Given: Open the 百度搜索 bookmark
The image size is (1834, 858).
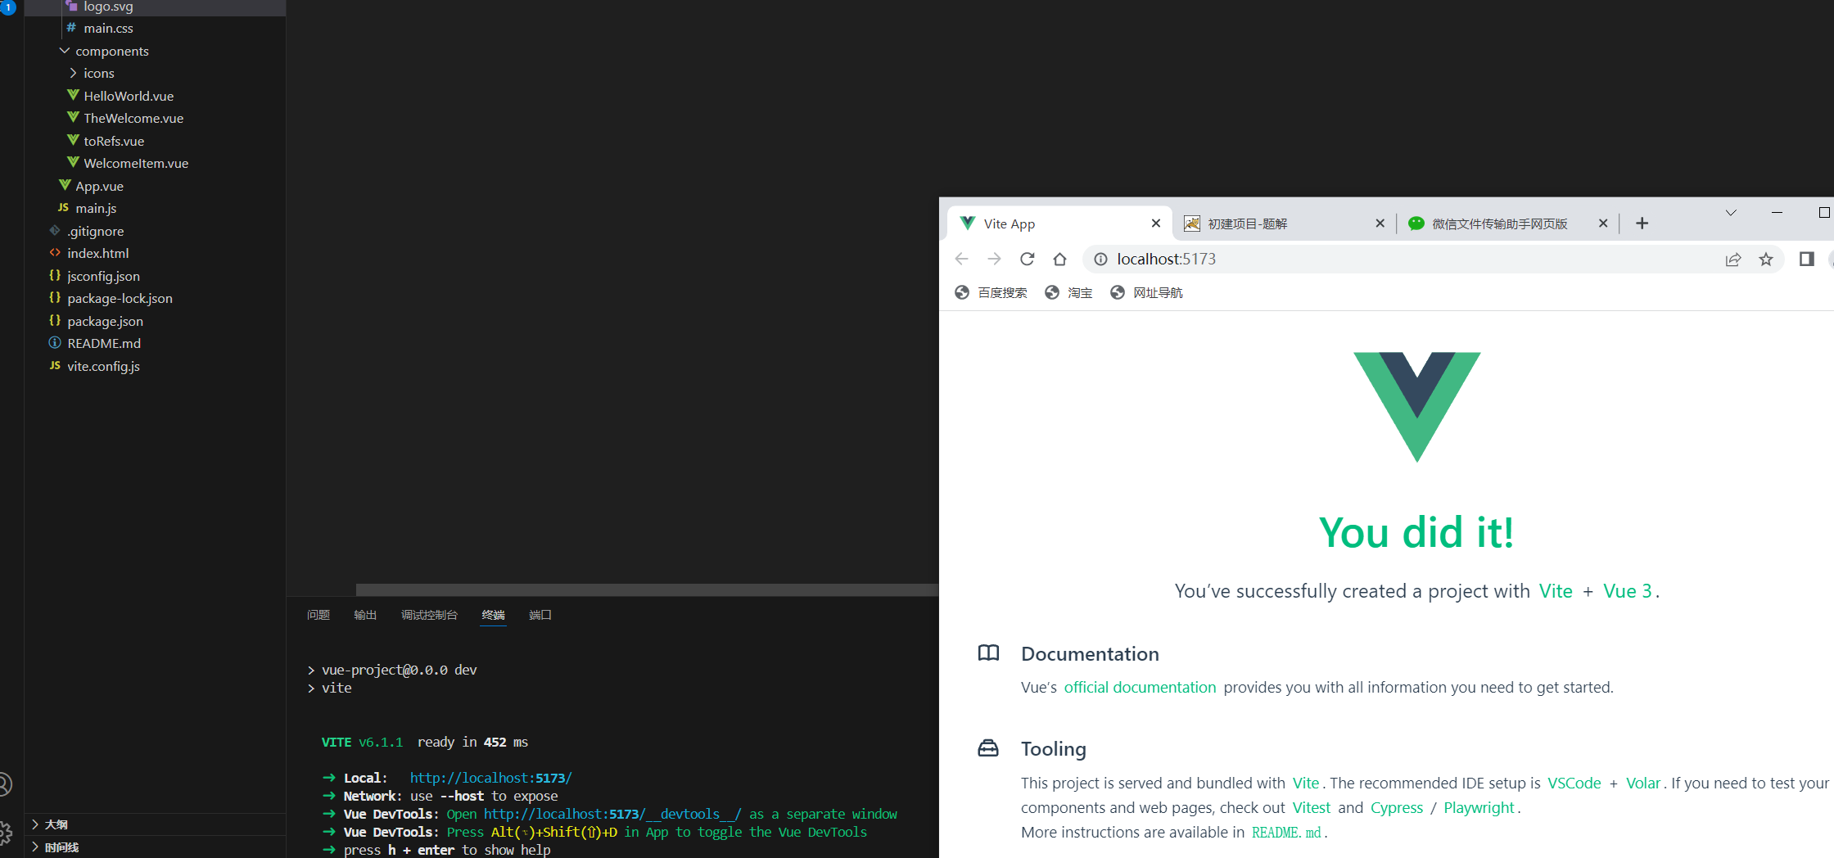Looking at the screenshot, I should (x=991, y=292).
